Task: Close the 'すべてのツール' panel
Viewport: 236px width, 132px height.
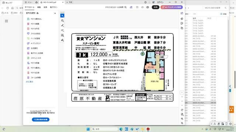Action: pos(55,13)
